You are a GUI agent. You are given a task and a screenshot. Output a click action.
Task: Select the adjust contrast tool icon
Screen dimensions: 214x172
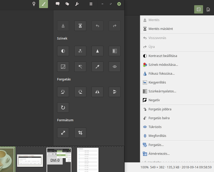coord(63,51)
